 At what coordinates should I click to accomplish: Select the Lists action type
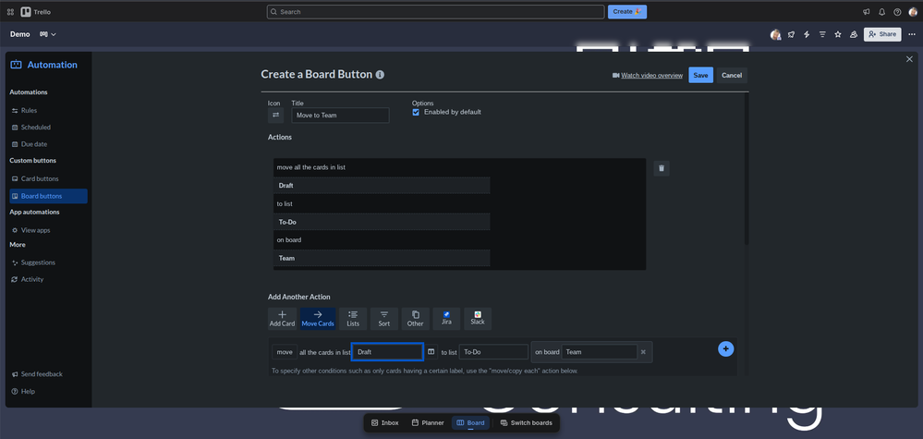click(x=353, y=318)
